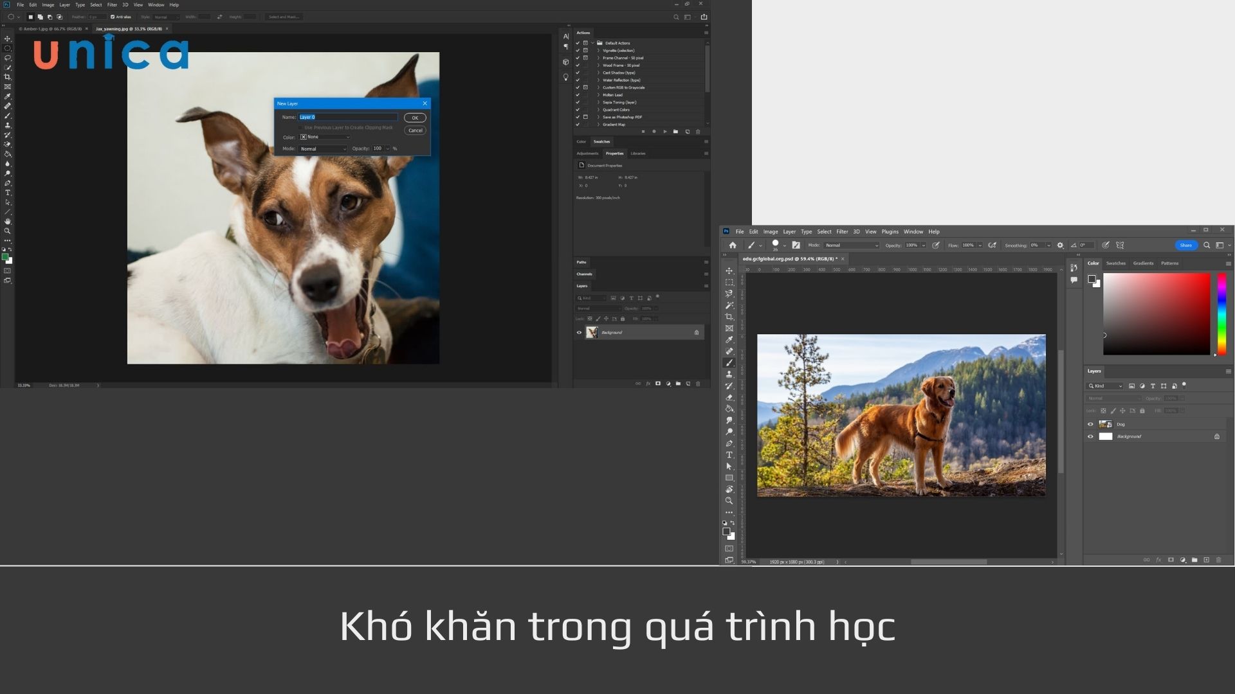The width and height of the screenshot is (1235, 694).
Task: Collapse the Default Actions set
Action: (x=592, y=43)
